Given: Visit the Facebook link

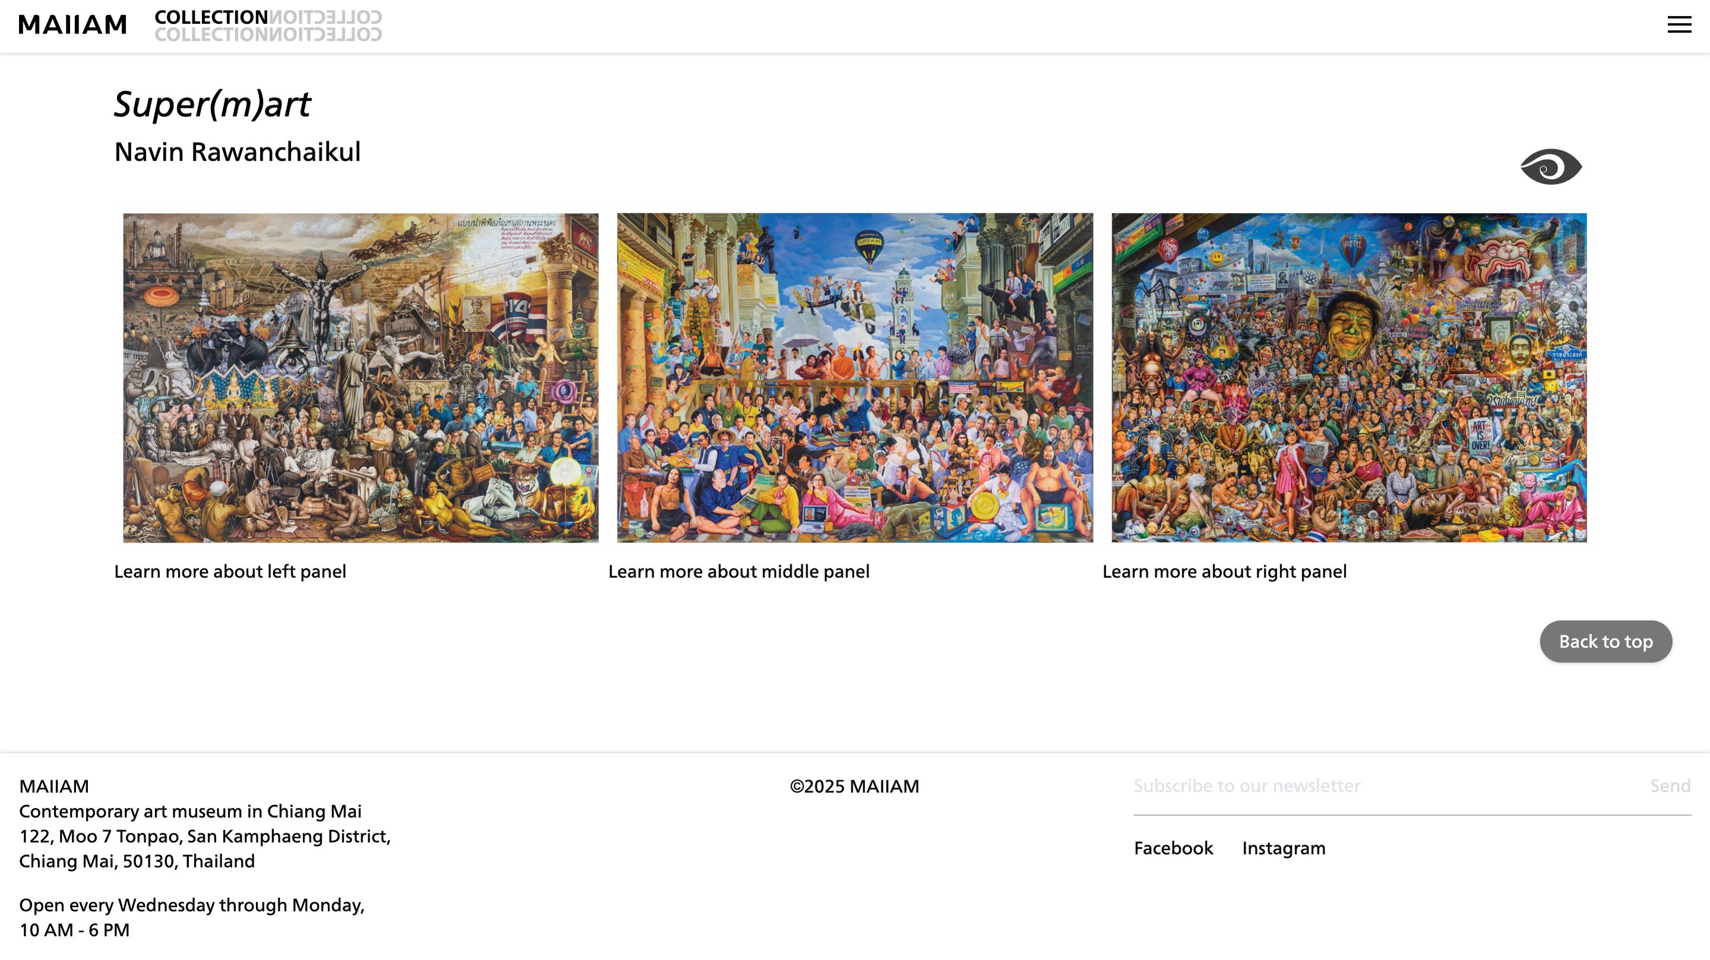Looking at the screenshot, I should point(1173,848).
